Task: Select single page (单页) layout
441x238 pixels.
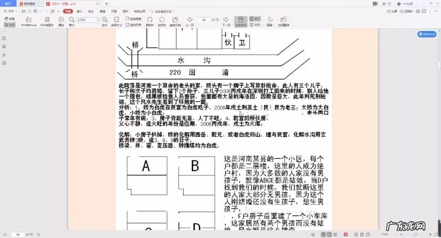Action: pyautogui.click(x=255, y=19)
